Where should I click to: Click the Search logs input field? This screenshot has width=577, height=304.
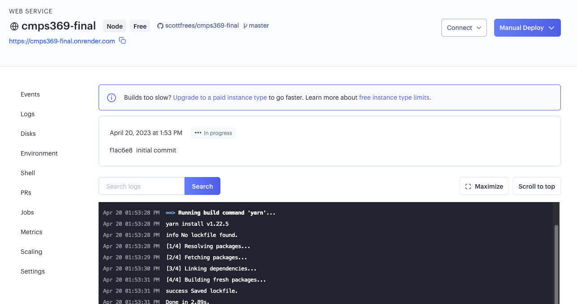(142, 186)
